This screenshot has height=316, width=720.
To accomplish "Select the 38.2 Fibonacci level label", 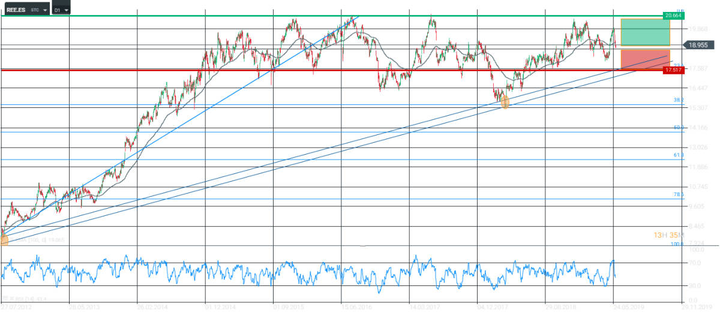I will coord(679,100).
